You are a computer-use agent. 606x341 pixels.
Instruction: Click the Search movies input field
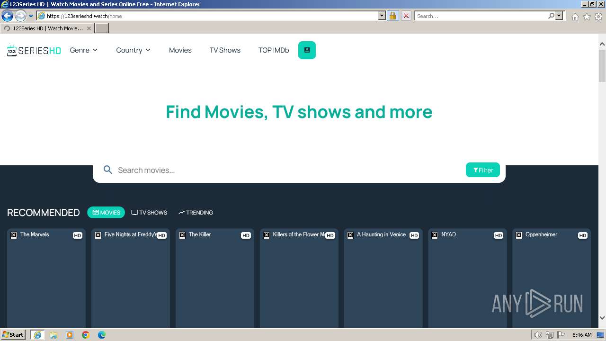click(x=289, y=170)
